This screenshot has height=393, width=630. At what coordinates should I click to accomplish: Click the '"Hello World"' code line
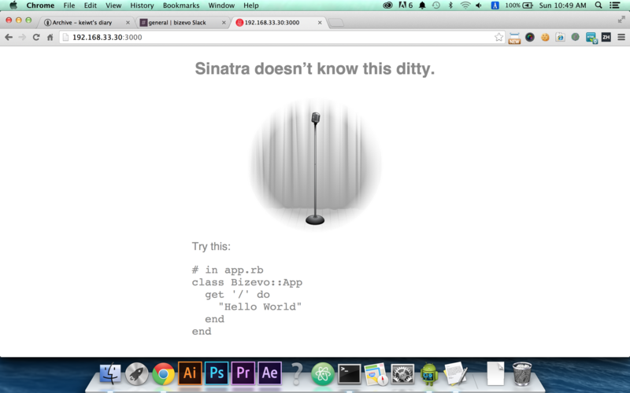tap(260, 307)
